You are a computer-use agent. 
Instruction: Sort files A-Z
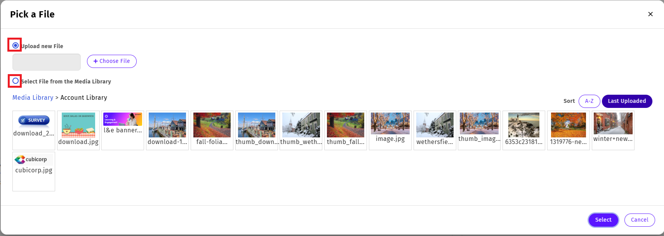[589, 101]
